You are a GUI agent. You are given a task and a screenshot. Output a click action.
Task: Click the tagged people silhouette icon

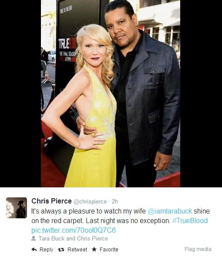34,238
